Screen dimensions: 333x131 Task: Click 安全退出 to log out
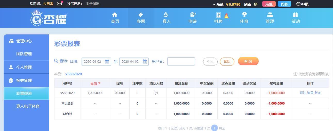[x=93, y=4]
